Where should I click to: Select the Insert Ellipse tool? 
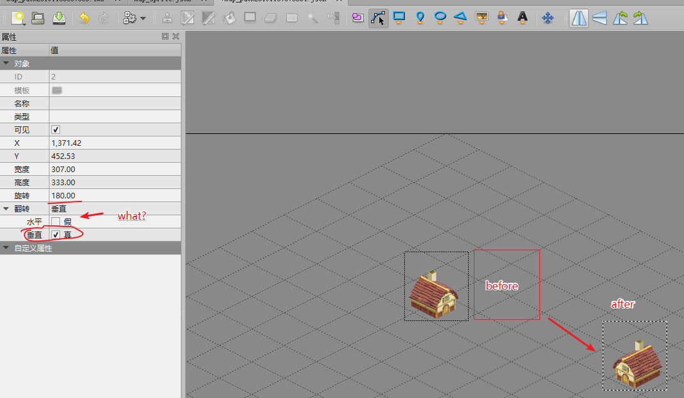coord(440,18)
